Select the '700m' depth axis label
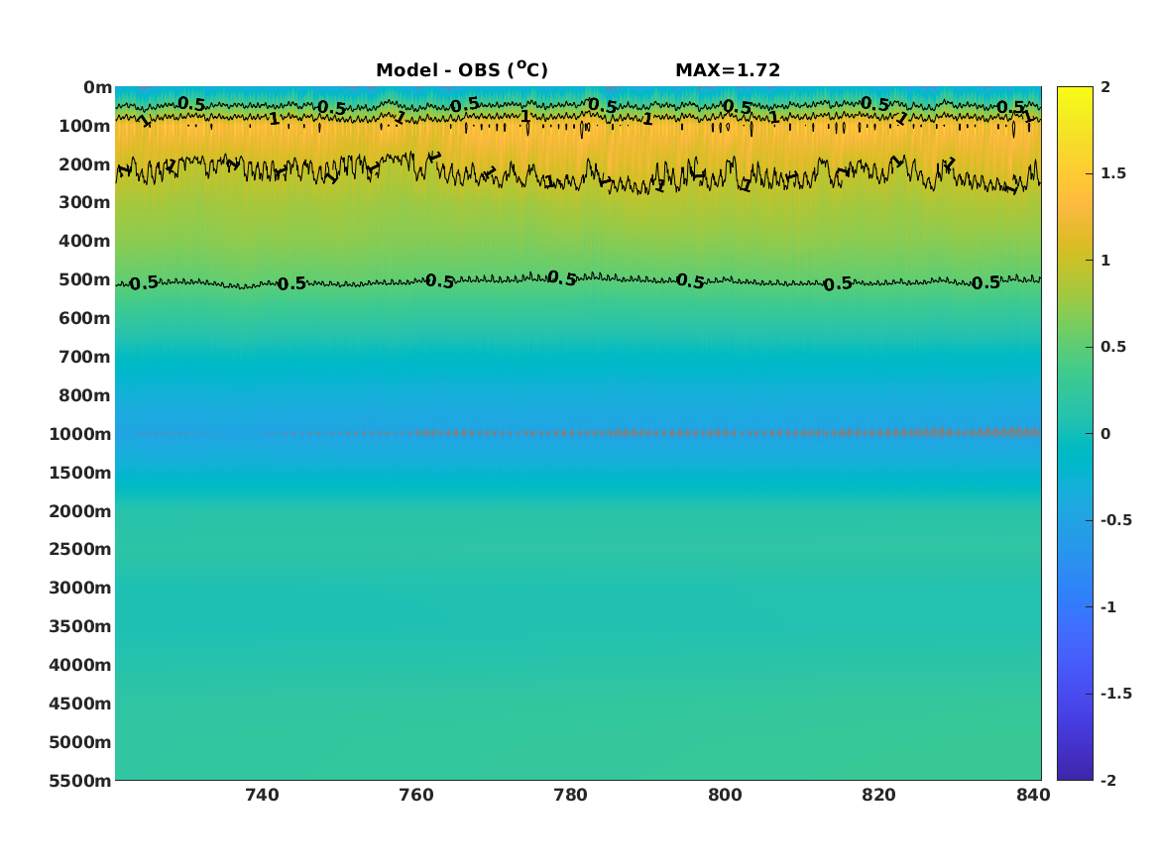The image size is (1157, 867). [x=85, y=357]
